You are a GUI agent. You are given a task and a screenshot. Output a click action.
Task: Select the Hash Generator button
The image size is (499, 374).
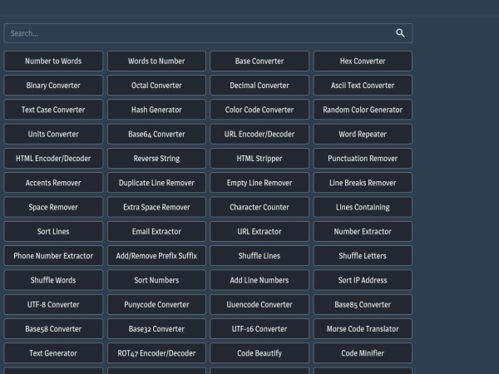[x=156, y=110]
